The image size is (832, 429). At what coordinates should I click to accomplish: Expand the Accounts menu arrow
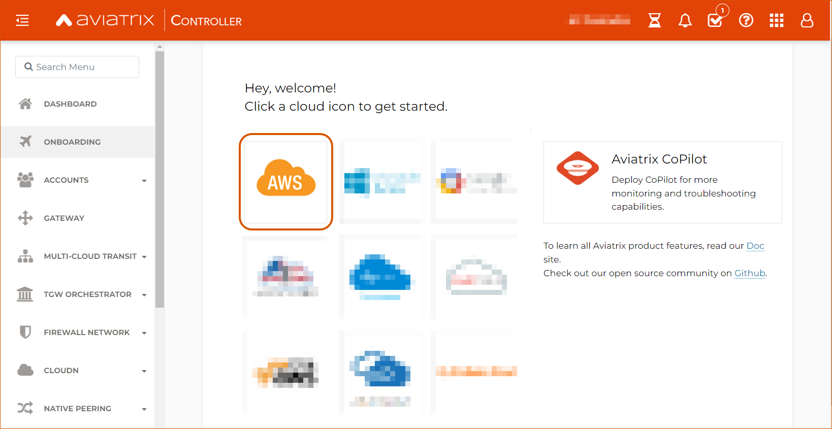[x=144, y=181]
